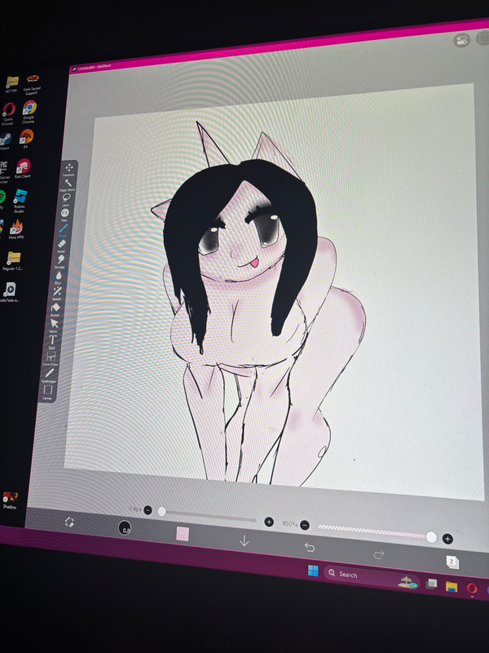Open the Shadow desktop icon
This screenshot has width=489, height=653.
(10, 500)
